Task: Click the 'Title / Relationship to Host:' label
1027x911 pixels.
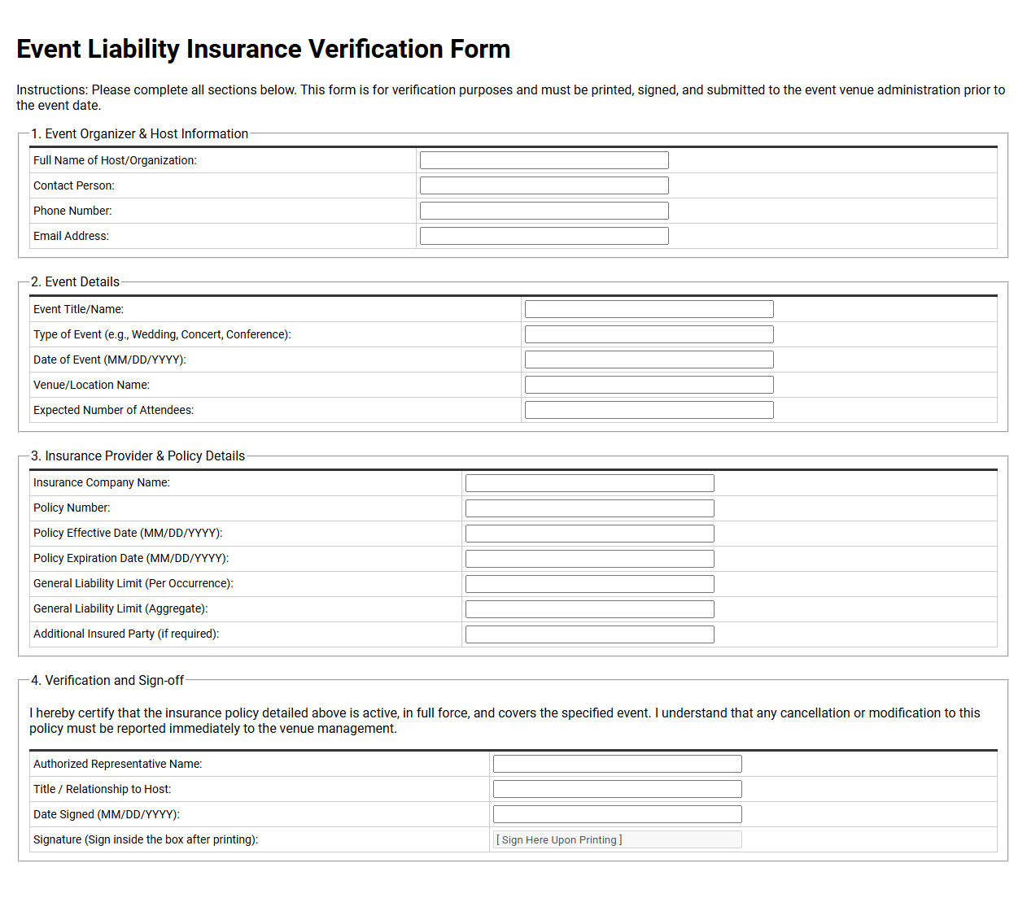Action: (103, 789)
